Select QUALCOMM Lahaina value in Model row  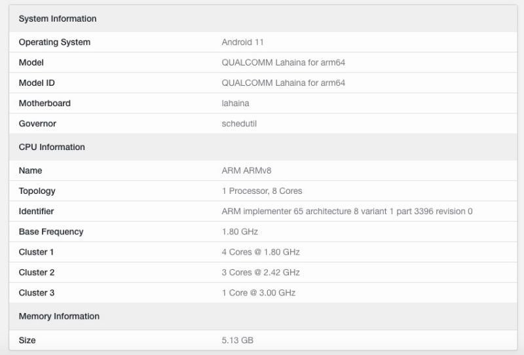[284, 62]
